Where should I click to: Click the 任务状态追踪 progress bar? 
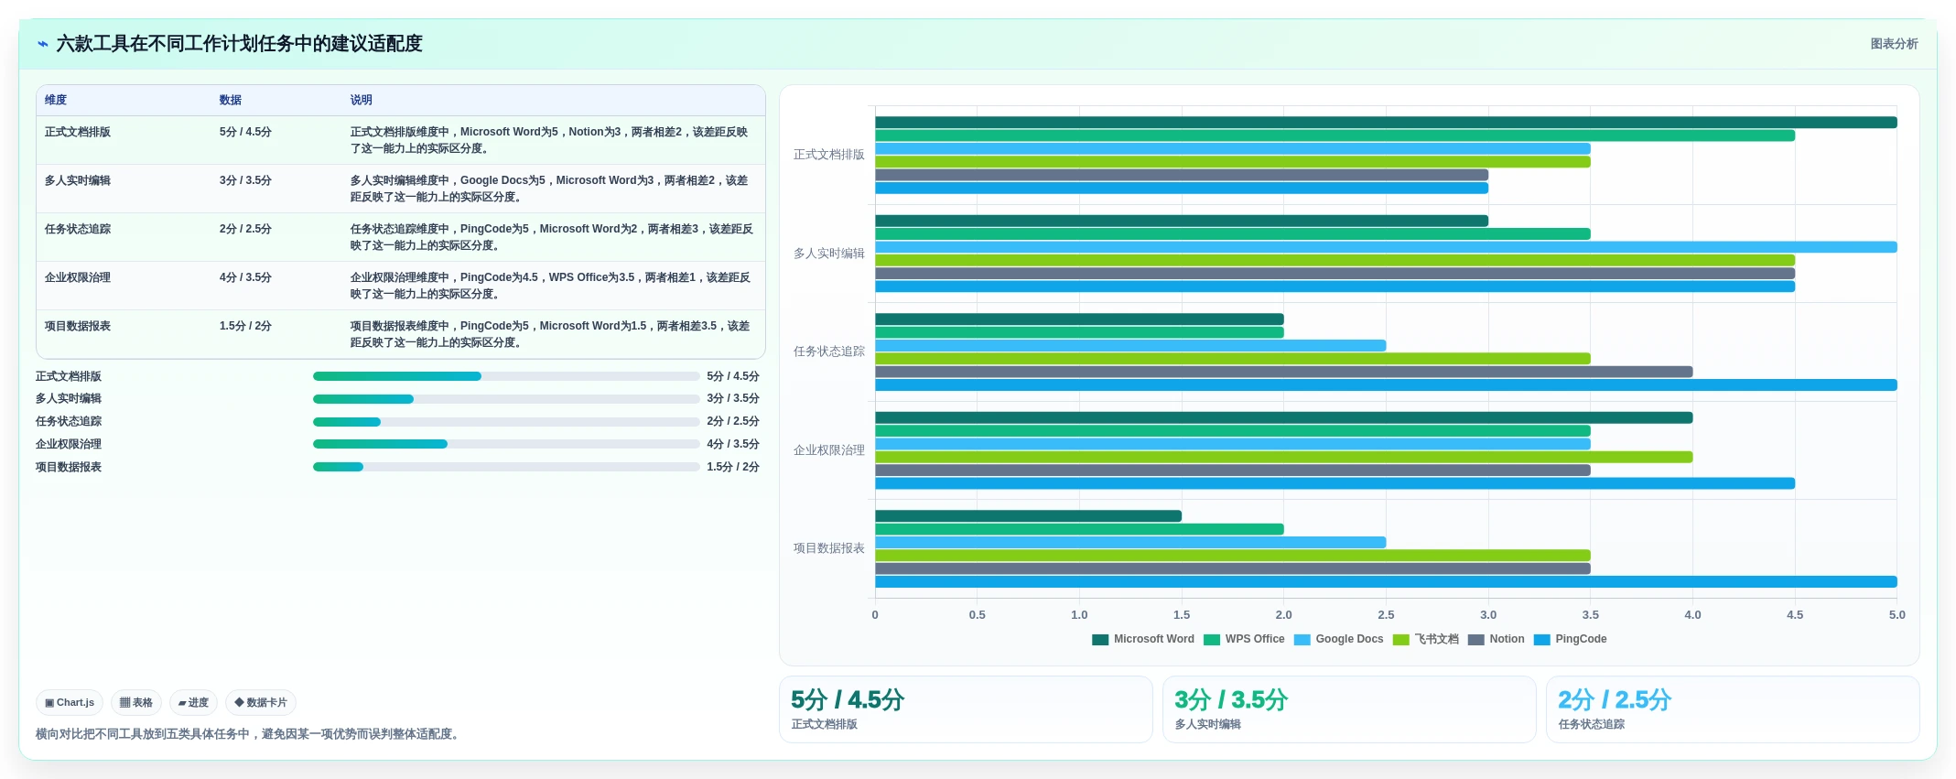(506, 422)
